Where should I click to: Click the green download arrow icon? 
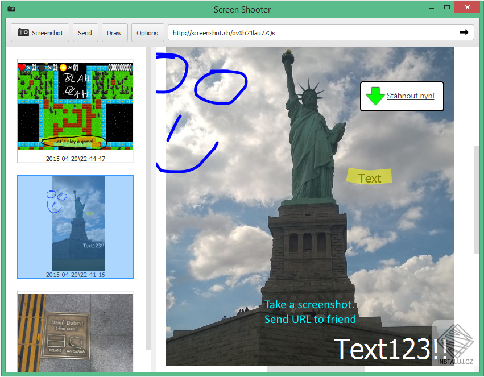pyautogui.click(x=375, y=96)
